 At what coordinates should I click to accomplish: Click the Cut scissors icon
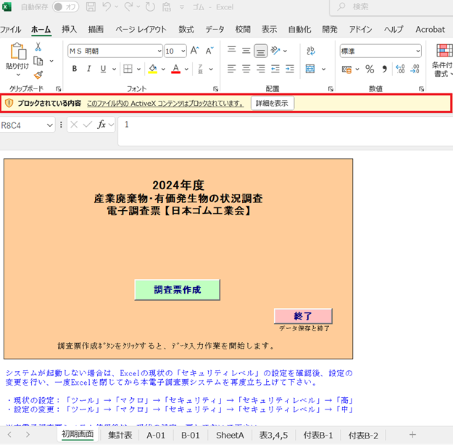point(38,47)
